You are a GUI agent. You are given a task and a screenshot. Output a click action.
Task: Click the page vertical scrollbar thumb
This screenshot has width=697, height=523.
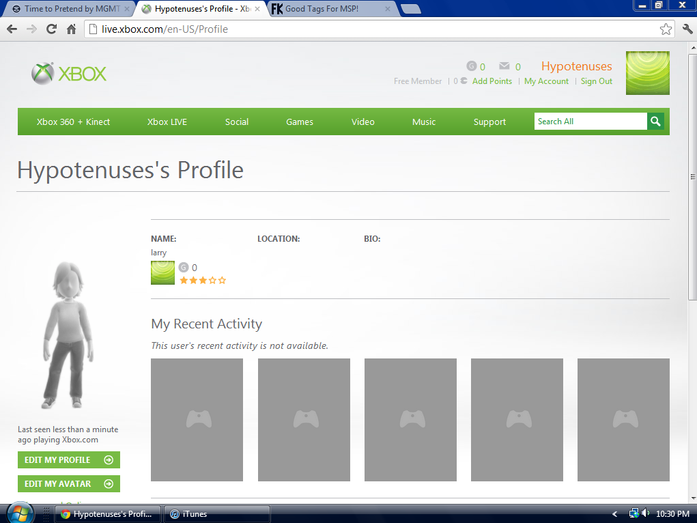692,177
